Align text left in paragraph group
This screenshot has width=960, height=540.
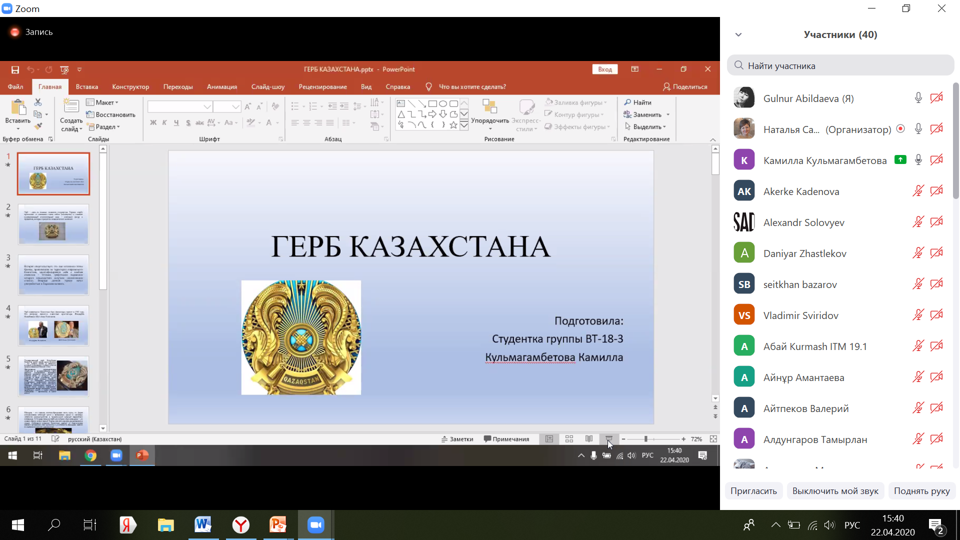(x=295, y=122)
